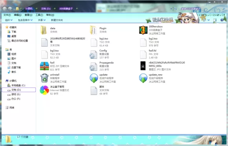228x146 pixels.
Task: Open the 300herobox application icon
Action: coord(143,30)
